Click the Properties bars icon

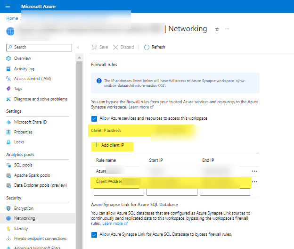click(8, 132)
